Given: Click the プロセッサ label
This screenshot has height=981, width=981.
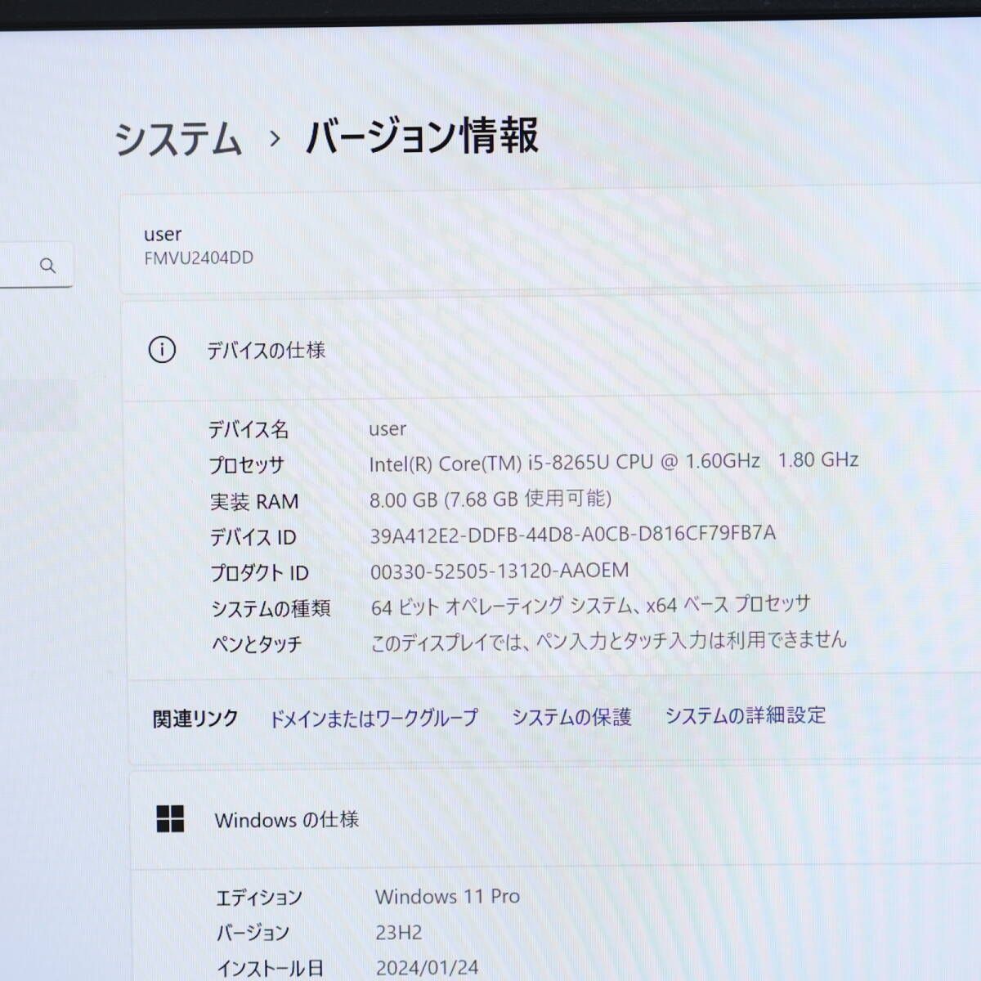Looking at the screenshot, I should (247, 465).
